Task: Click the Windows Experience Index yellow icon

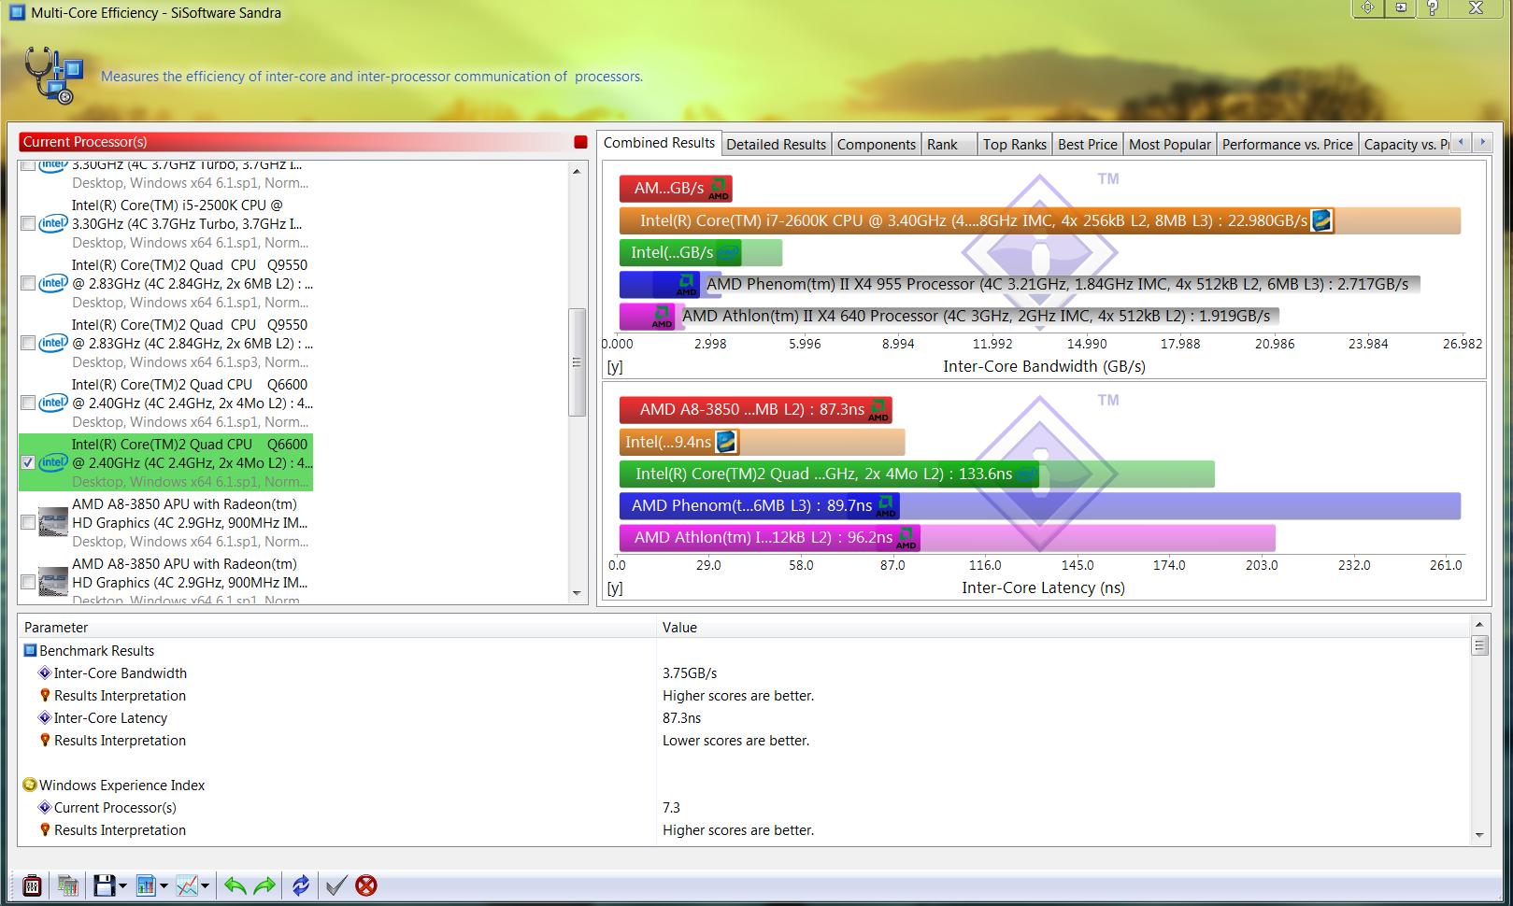Action: (30, 785)
